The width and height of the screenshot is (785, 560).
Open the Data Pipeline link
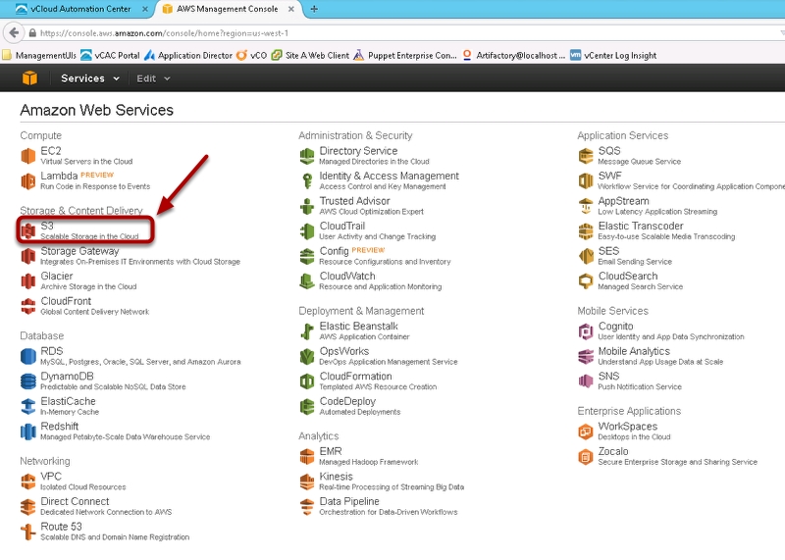349,501
